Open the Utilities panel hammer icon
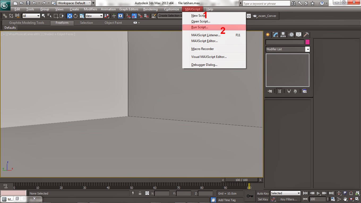Viewport: 361px width, 203px height. [307, 35]
